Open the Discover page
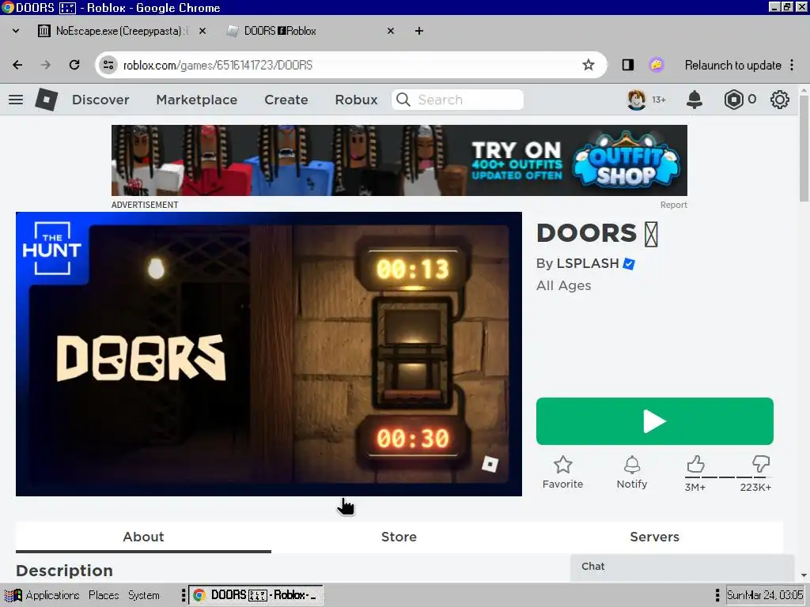The height and width of the screenshot is (607, 810). coord(100,100)
